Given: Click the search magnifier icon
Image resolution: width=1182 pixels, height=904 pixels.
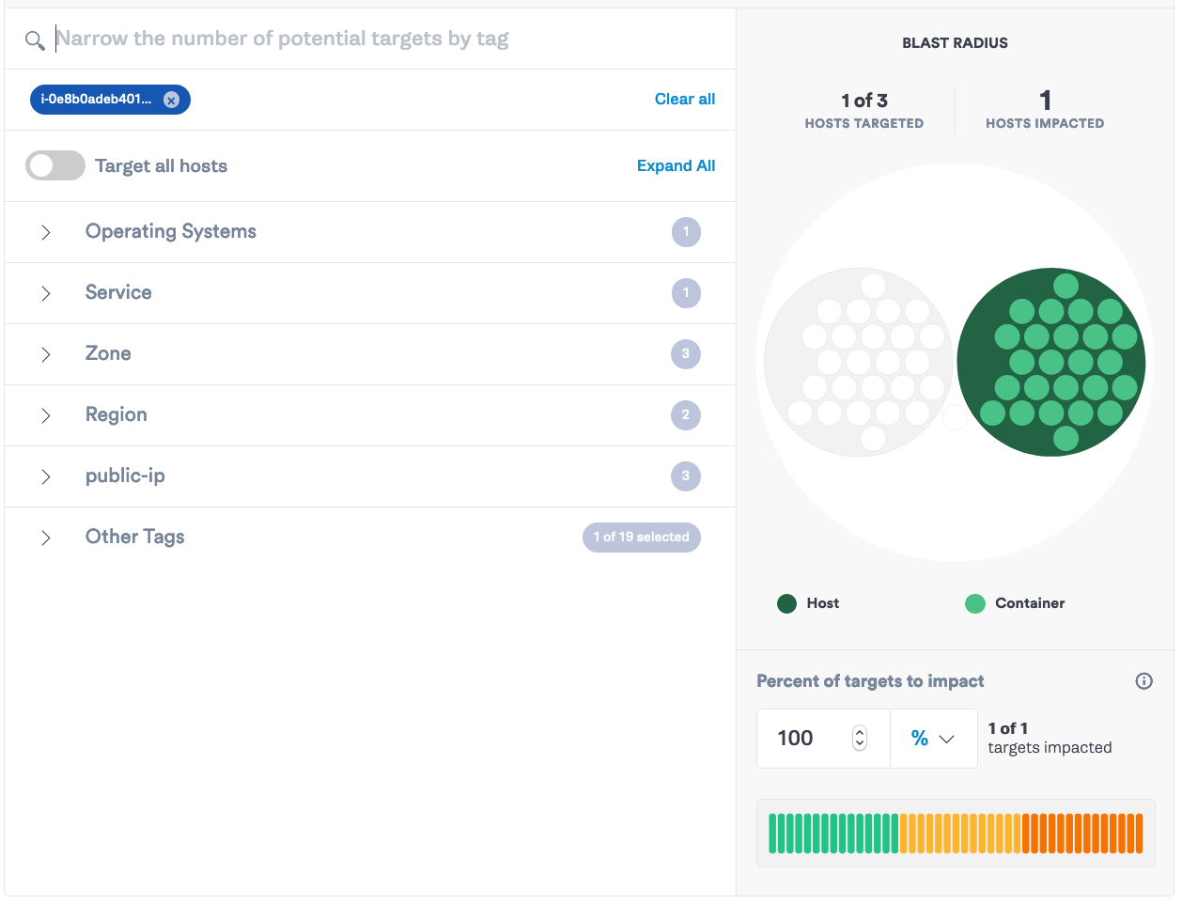Looking at the screenshot, I should pos(35,40).
